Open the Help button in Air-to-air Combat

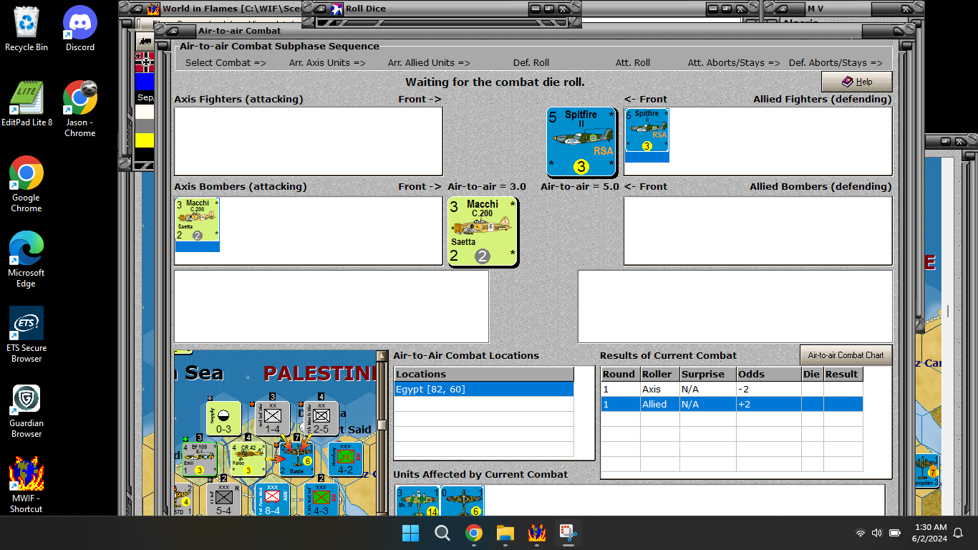tap(857, 82)
